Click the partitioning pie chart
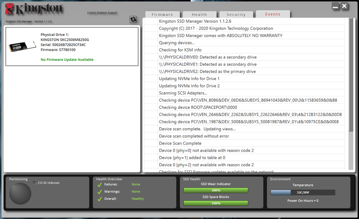Image resolution: width=359 pixels, height=219 pixels. tap(20, 194)
